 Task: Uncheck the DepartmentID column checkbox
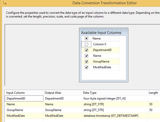87,50
